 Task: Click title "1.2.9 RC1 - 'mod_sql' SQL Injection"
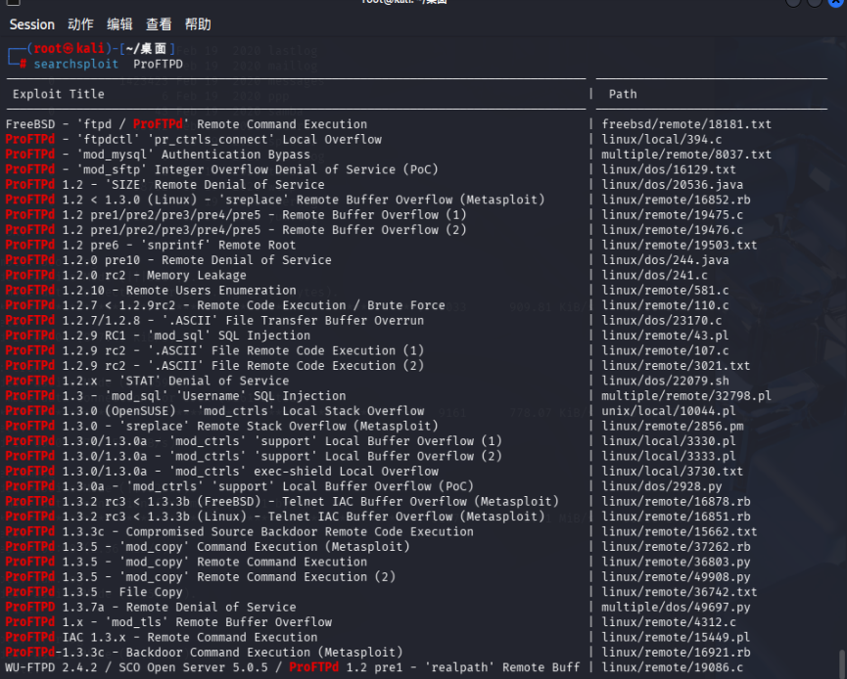click(186, 336)
